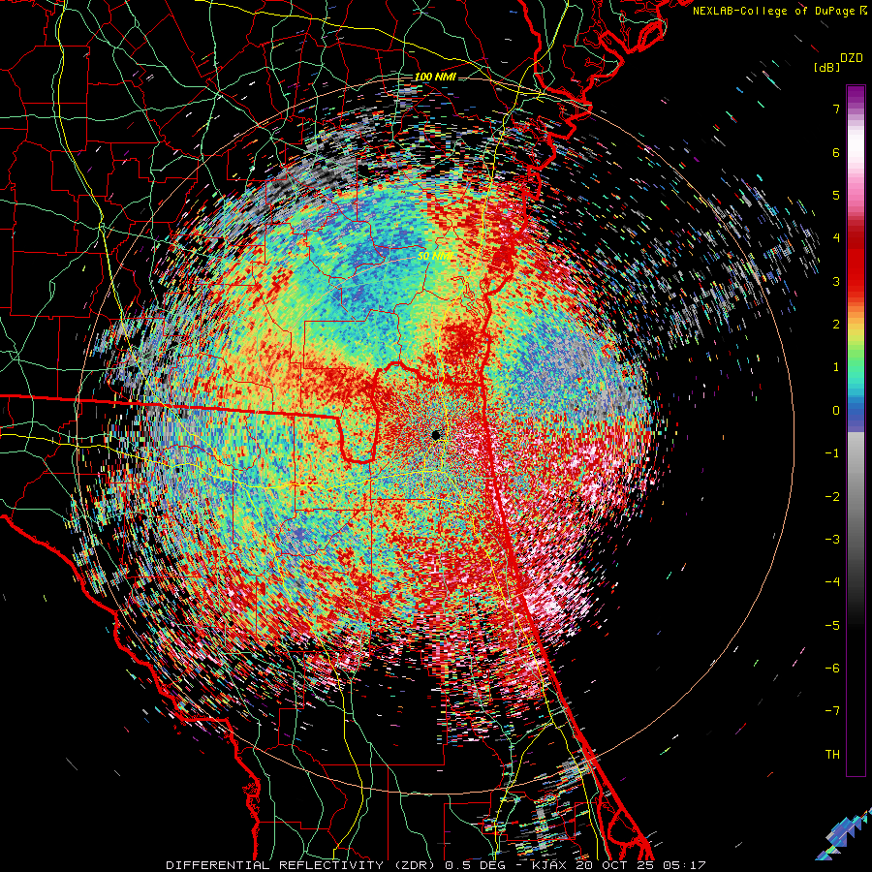Click the 7 value on color scale
Screen dimensions: 872x872
836,109
